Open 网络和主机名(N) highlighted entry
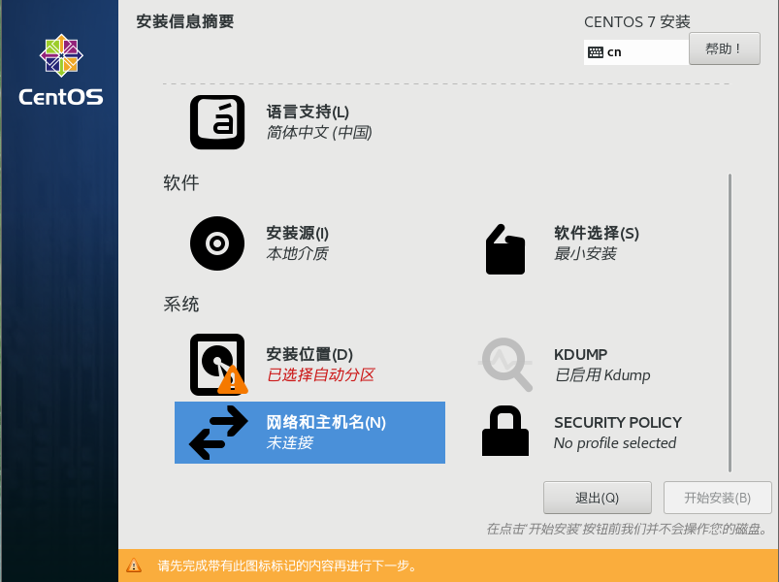The width and height of the screenshot is (779, 582). (309, 433)
